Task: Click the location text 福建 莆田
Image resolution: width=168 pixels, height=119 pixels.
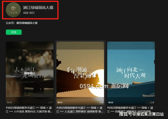Action: point(29,13)
